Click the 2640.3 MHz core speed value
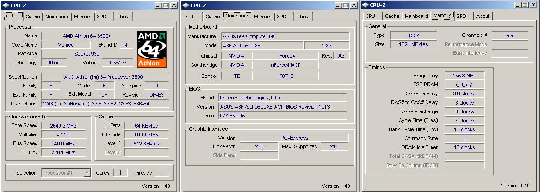540x192 pixels. click(62, 125)
